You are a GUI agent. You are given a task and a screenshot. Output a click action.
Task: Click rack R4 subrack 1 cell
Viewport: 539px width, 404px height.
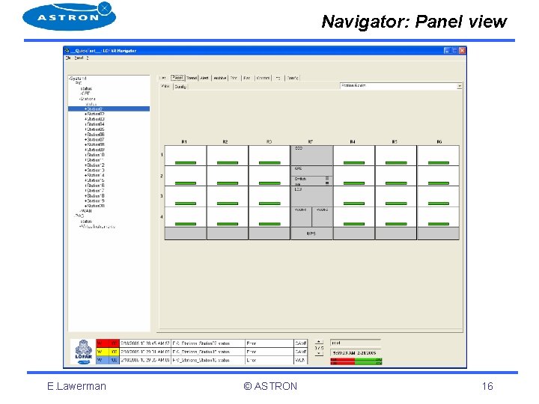pyautogui.click(x=354, y=156)
